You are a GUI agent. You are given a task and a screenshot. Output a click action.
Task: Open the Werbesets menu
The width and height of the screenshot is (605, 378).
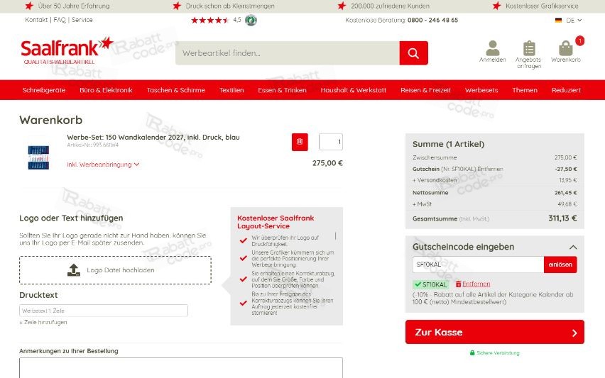click(x=481, y=90)
